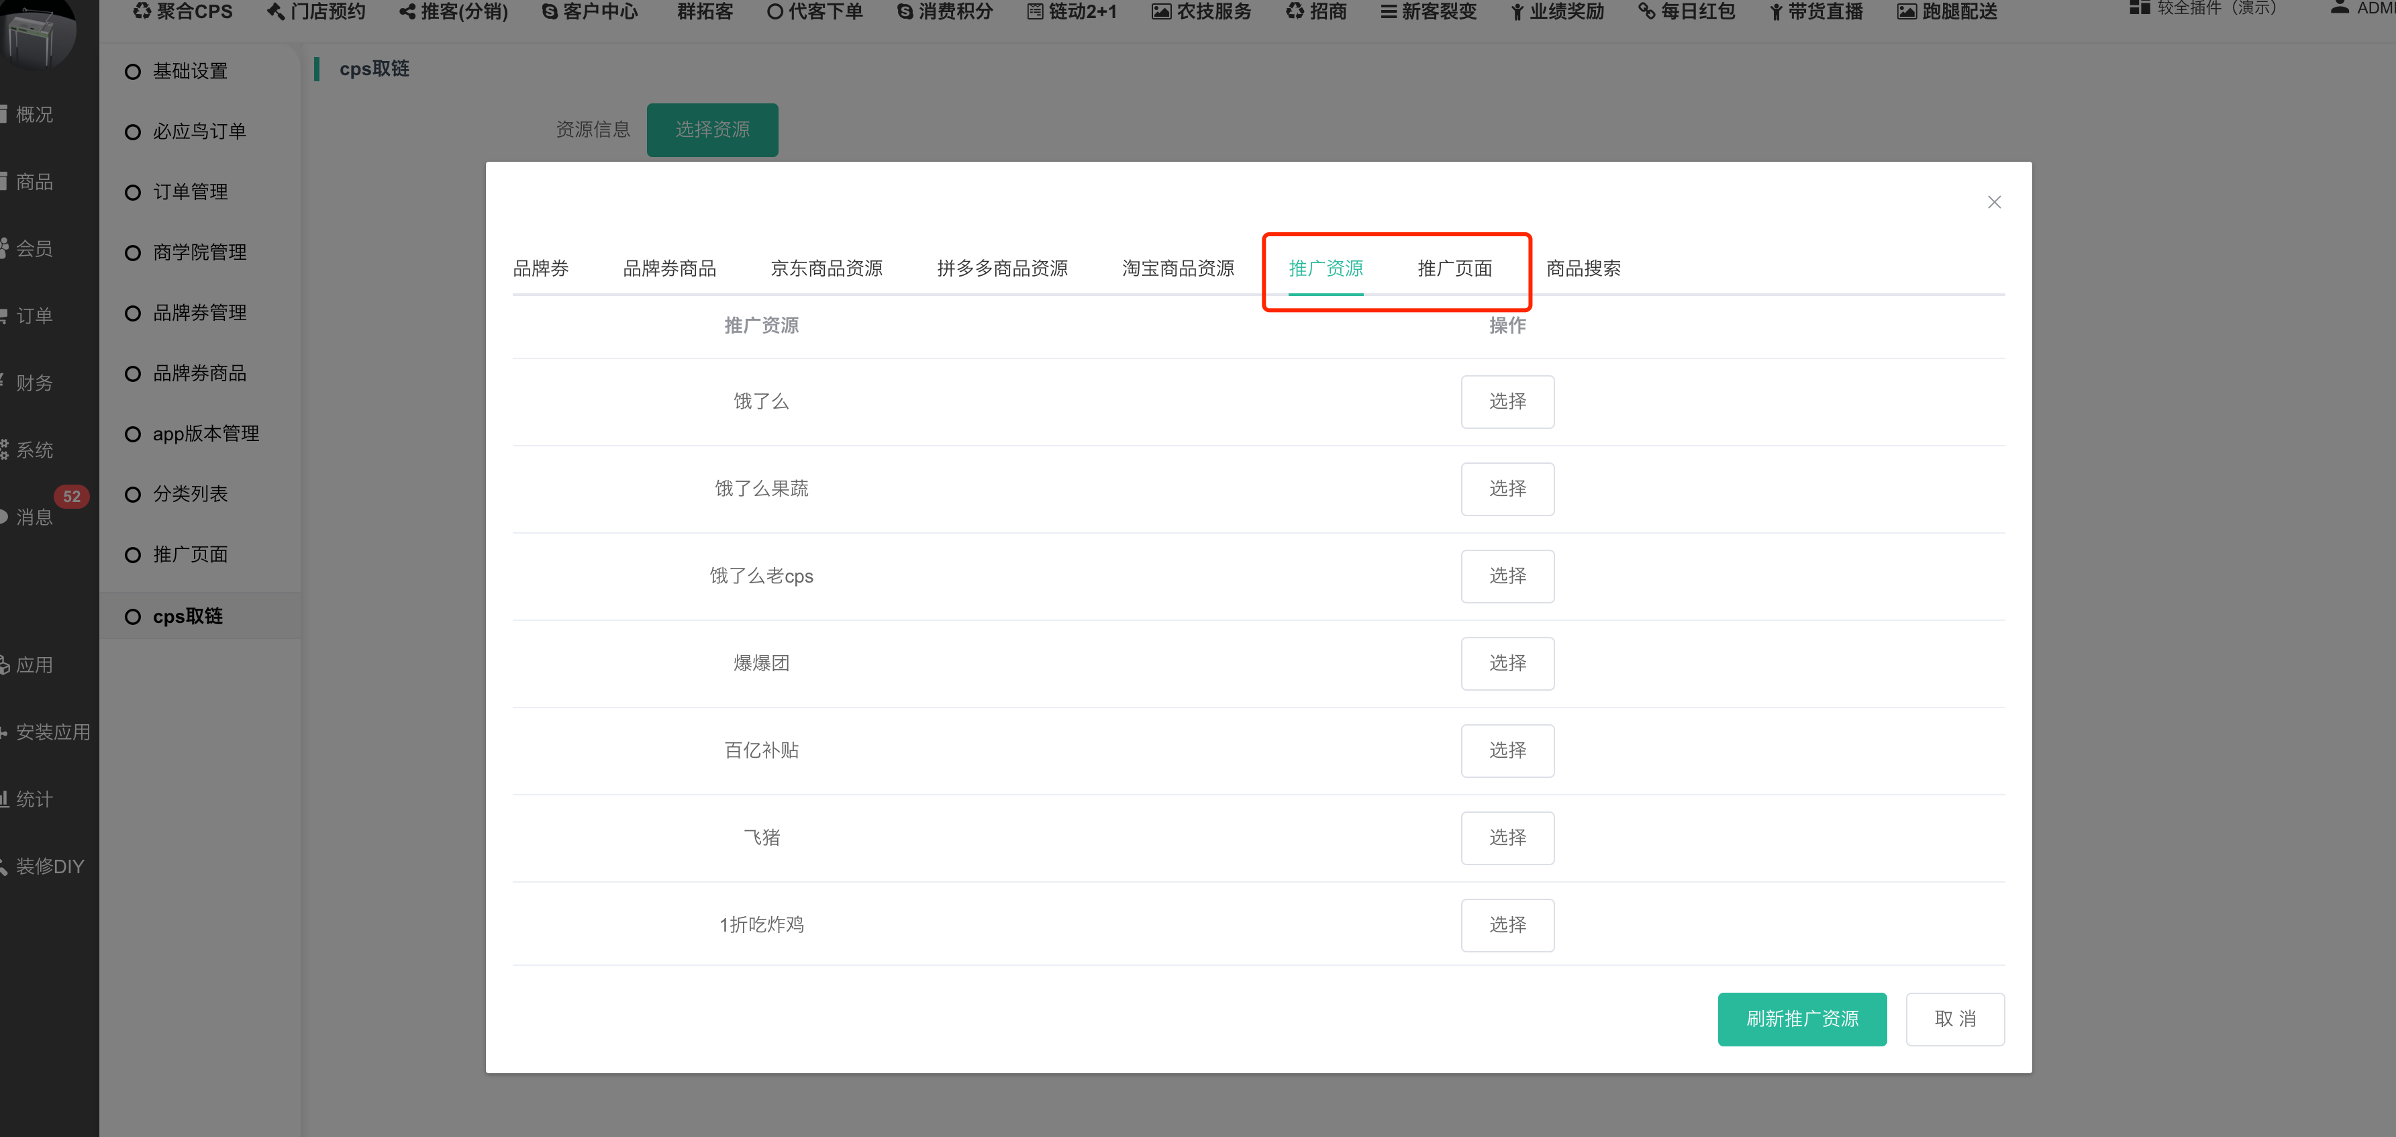The height and width of the screenshot is (1137, 2396).
Task: Click the 每日红包 link icon
Action: 1646,12
